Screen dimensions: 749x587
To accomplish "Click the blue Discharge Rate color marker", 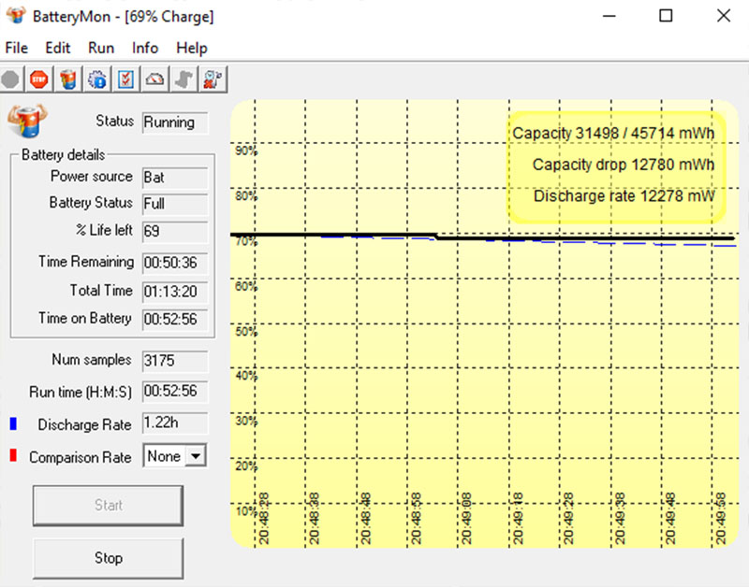I will click(13, 423).
